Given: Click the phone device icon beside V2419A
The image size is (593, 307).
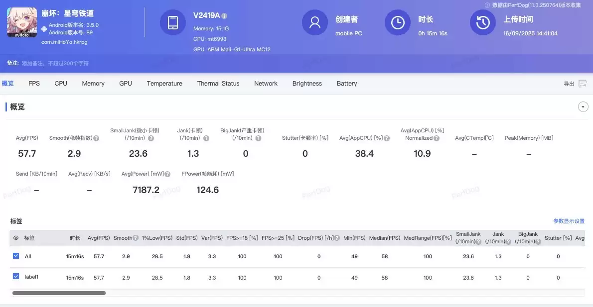Looking at the screenshot, I should [x=172, y=22].
